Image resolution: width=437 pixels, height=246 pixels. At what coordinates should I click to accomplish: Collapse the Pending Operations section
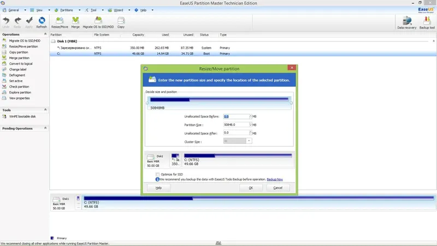45,128
